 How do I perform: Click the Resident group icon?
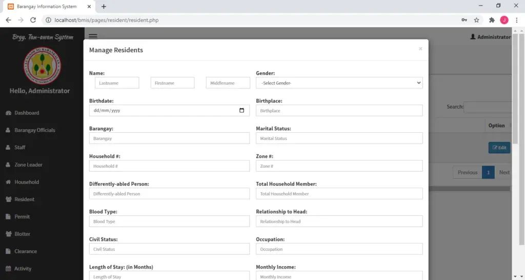click(8, 199)
